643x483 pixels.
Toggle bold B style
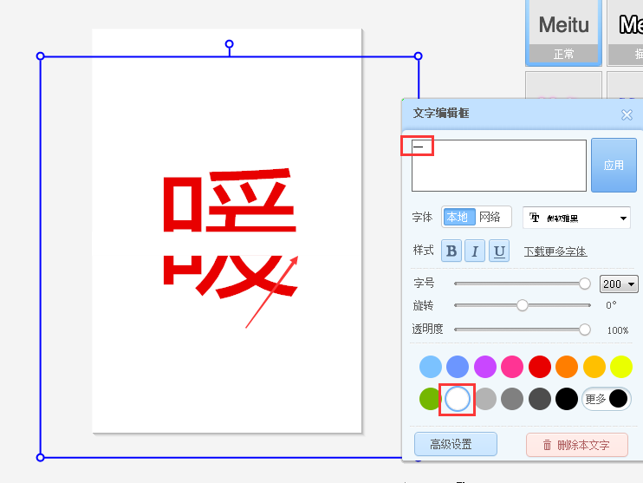point(451,251)
